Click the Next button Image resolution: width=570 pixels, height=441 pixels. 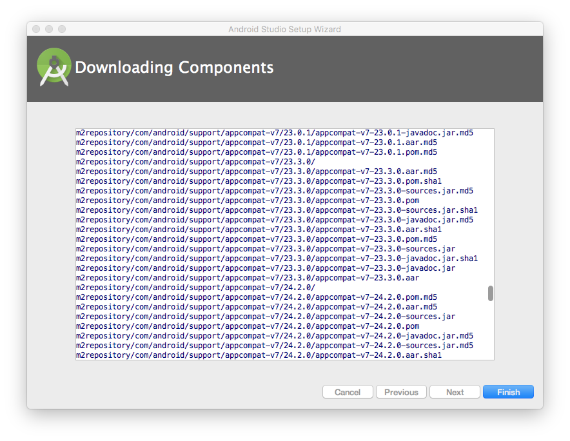[455, 392]
